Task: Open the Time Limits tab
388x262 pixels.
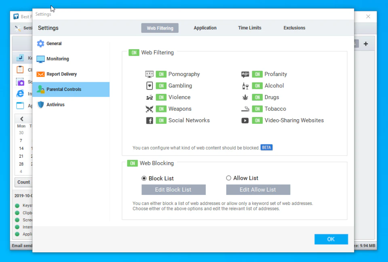Action: (x=249, y=28)
